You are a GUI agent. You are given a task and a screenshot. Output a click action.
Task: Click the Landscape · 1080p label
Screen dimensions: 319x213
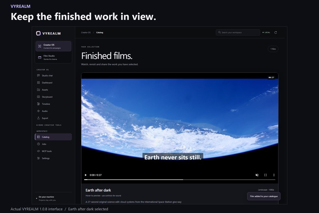[x=266, y=190]
